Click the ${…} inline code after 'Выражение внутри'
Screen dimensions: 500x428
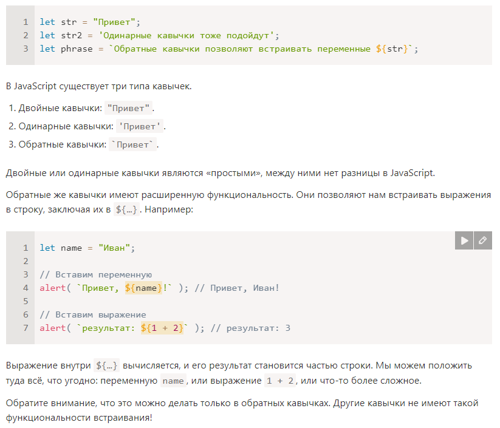[x=107, y=365]
